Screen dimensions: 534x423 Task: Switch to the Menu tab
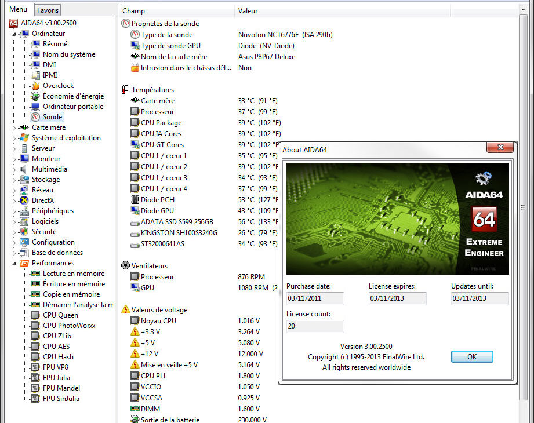point(18,9)
